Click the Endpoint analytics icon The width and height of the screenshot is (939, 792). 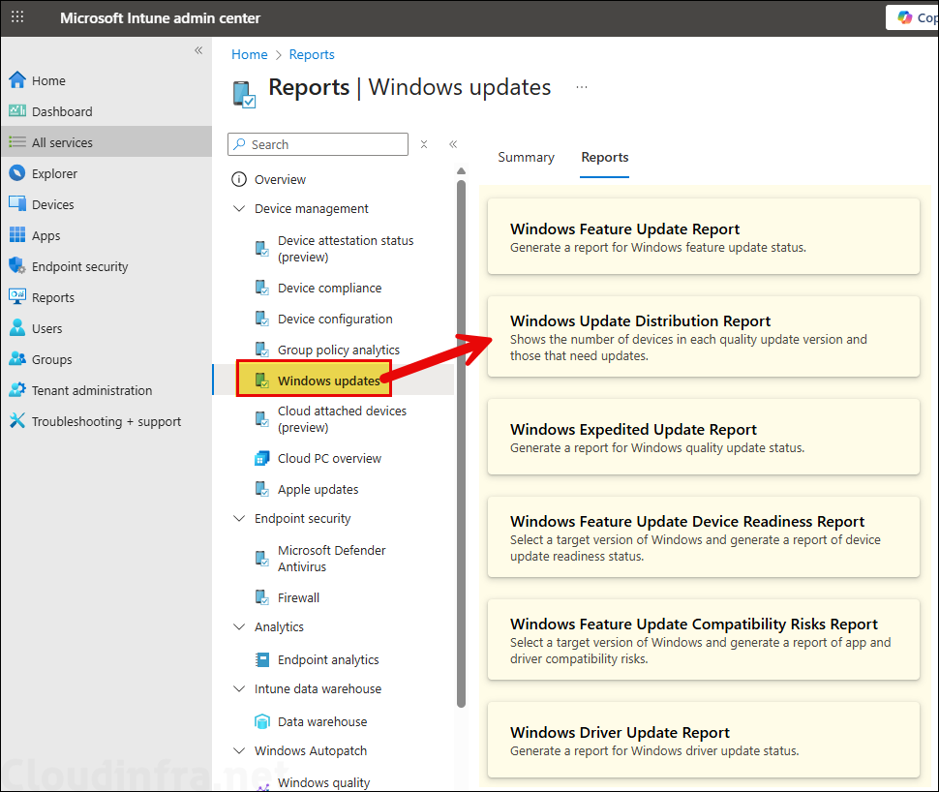(x=261, y=659)
